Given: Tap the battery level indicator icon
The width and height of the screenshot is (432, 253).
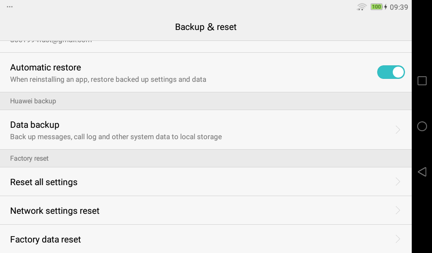Looking at the screenshot, I should 376,7.
